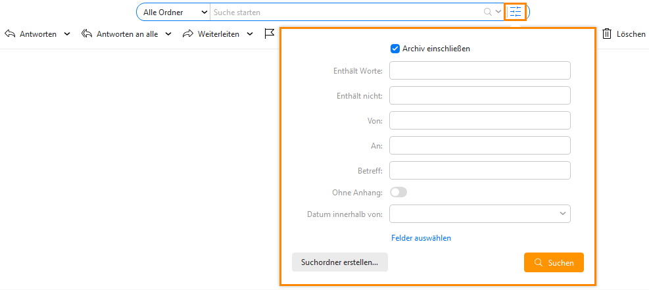Focus the Enthält Worte input field
Image resolution: width=649 pixels, height=290 pixels.
(480, 70)
